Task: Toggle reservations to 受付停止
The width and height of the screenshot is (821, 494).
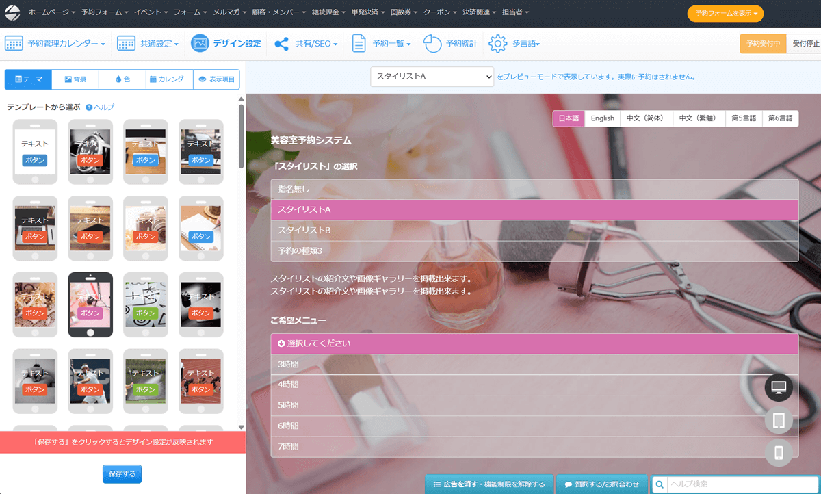Action: [x=805, y=44]
